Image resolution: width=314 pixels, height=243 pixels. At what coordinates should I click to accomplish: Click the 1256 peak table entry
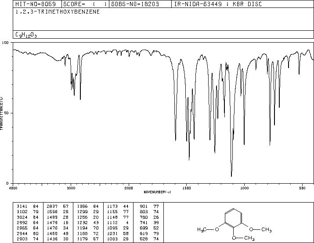88,217
